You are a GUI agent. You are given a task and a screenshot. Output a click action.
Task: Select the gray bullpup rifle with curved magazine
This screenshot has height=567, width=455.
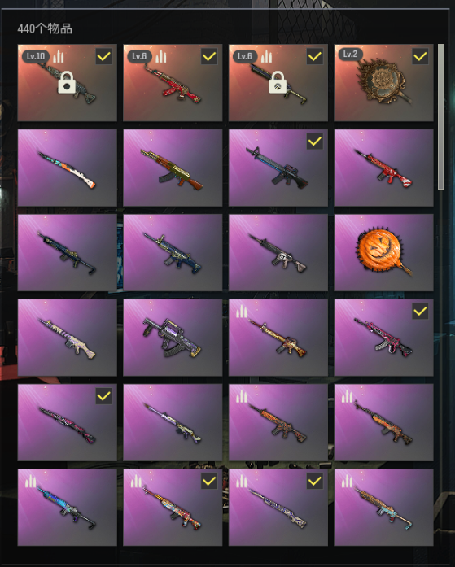pyautogui.click(x=173, y=338)
